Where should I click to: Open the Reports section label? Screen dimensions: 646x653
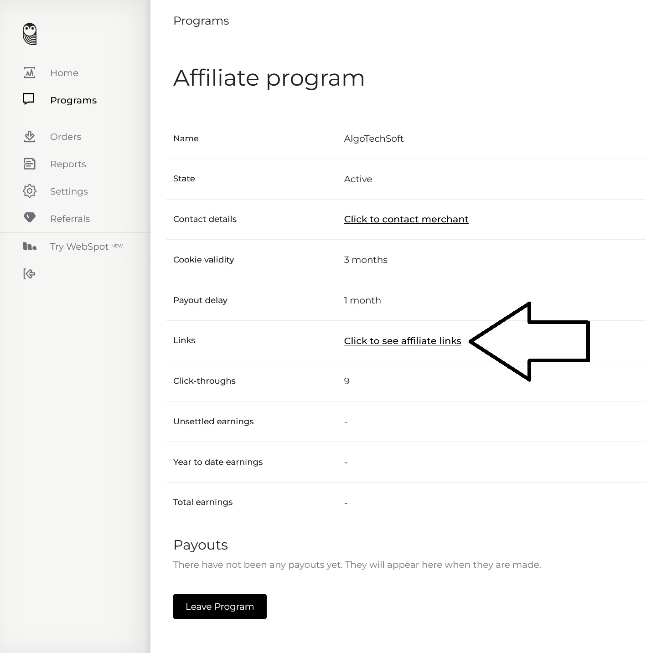click(x=68, y=164)
